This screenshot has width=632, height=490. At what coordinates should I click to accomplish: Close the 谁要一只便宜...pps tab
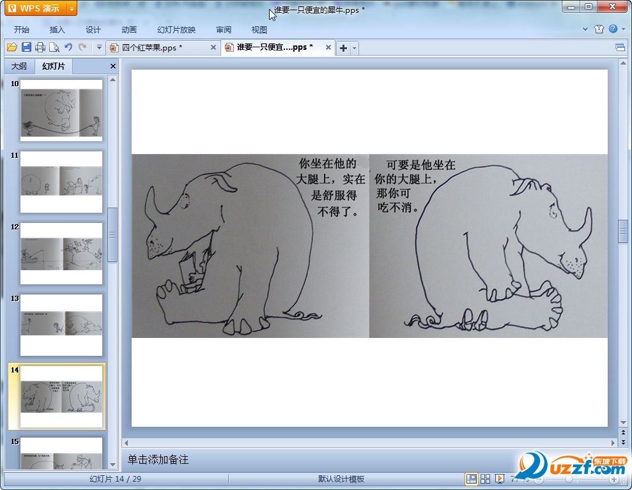pos(328,47)
